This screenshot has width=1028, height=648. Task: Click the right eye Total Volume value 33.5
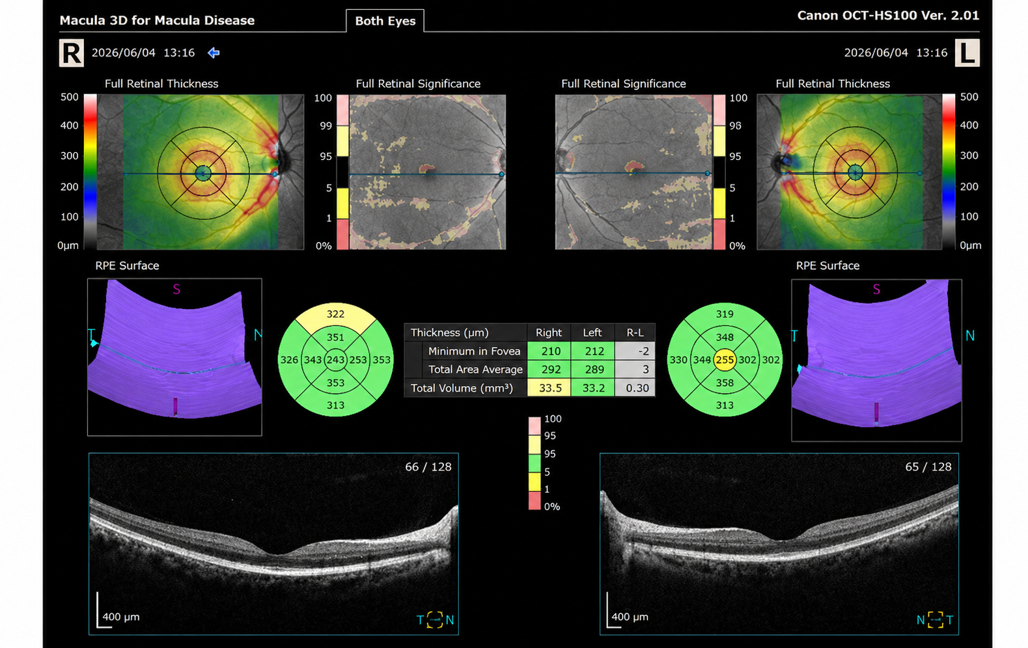click(550, 388)
